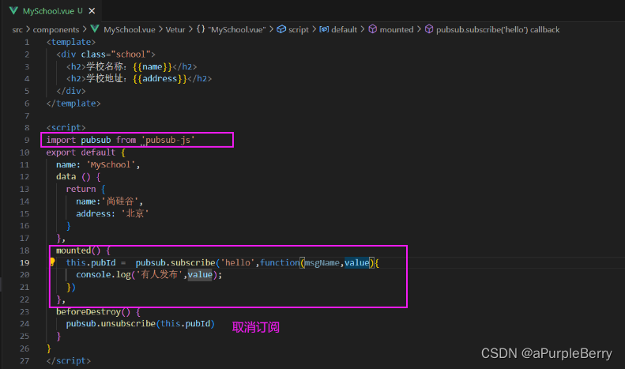The width and height of the screenshot is (625, 369).
Task: Click class="school" attribute on line 2
Action: [115, 55]
